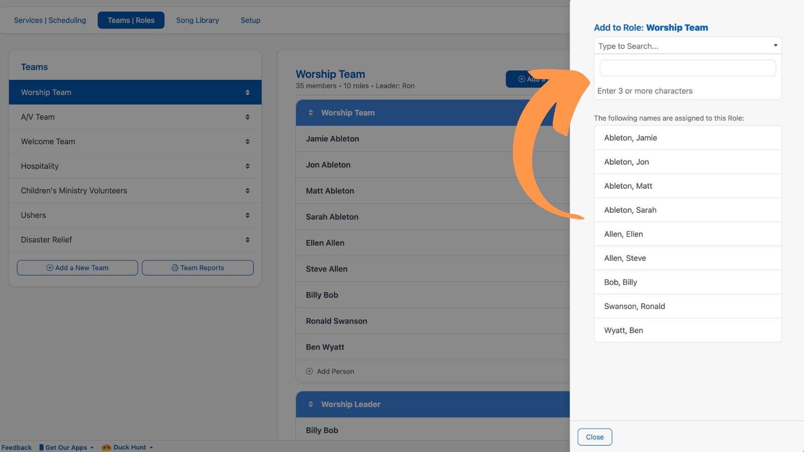
Task: Expand the Disaster Relief row arrows
Action: click(x=247, y=240)
